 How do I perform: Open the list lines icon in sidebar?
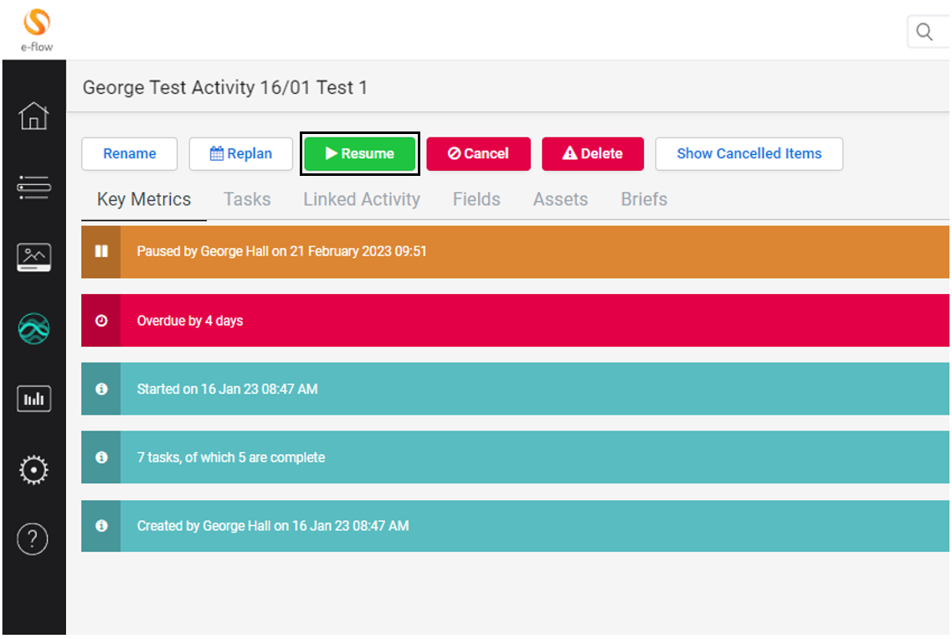point(33,187)
